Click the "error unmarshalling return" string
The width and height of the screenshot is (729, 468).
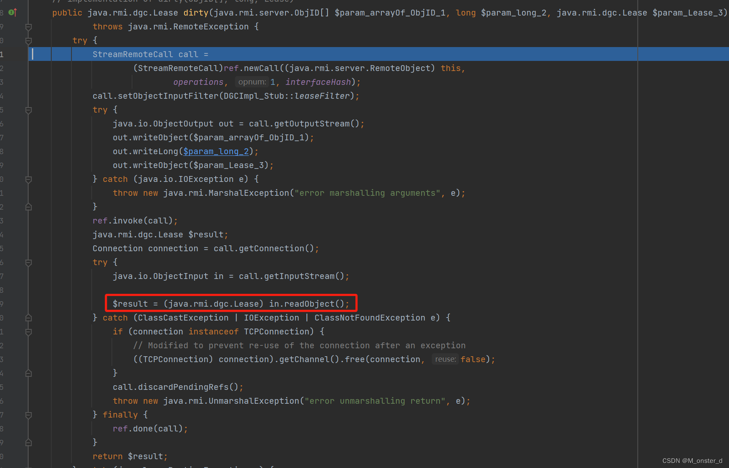point(375,401)
